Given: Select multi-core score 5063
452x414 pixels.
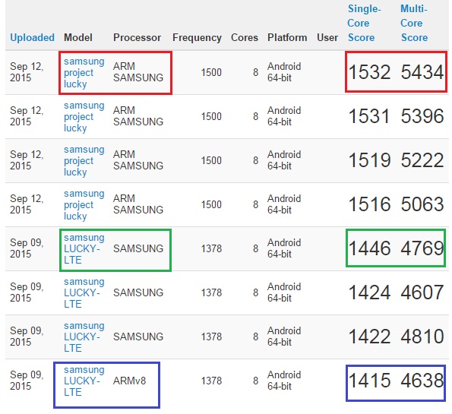Looking at the screenshot, I should click(422, 204).
